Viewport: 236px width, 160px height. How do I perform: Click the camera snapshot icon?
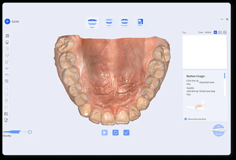point(220,32)
